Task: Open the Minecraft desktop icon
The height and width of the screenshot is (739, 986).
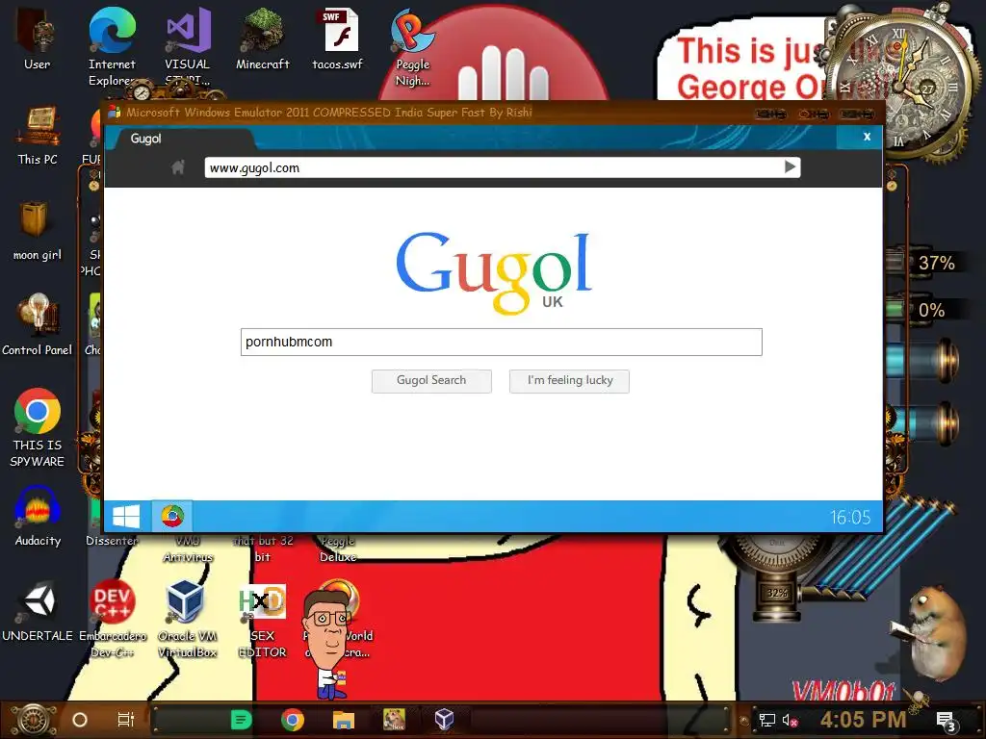Action: coord(262,38)
